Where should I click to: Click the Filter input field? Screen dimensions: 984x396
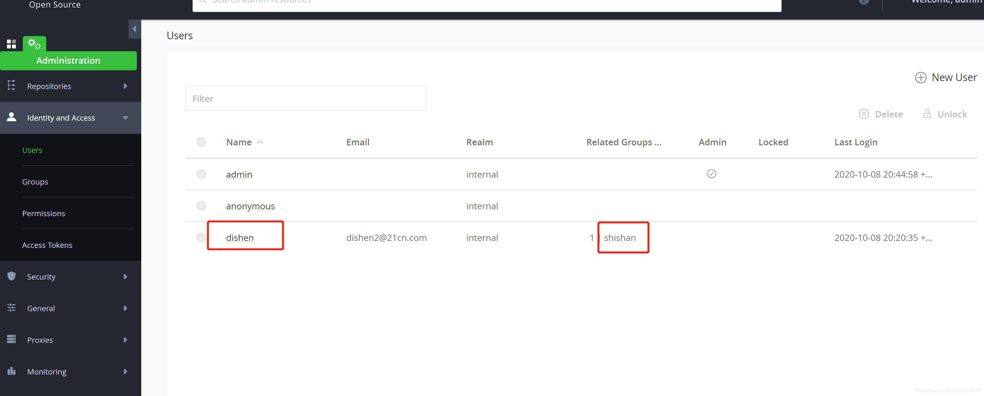point(306,98)
